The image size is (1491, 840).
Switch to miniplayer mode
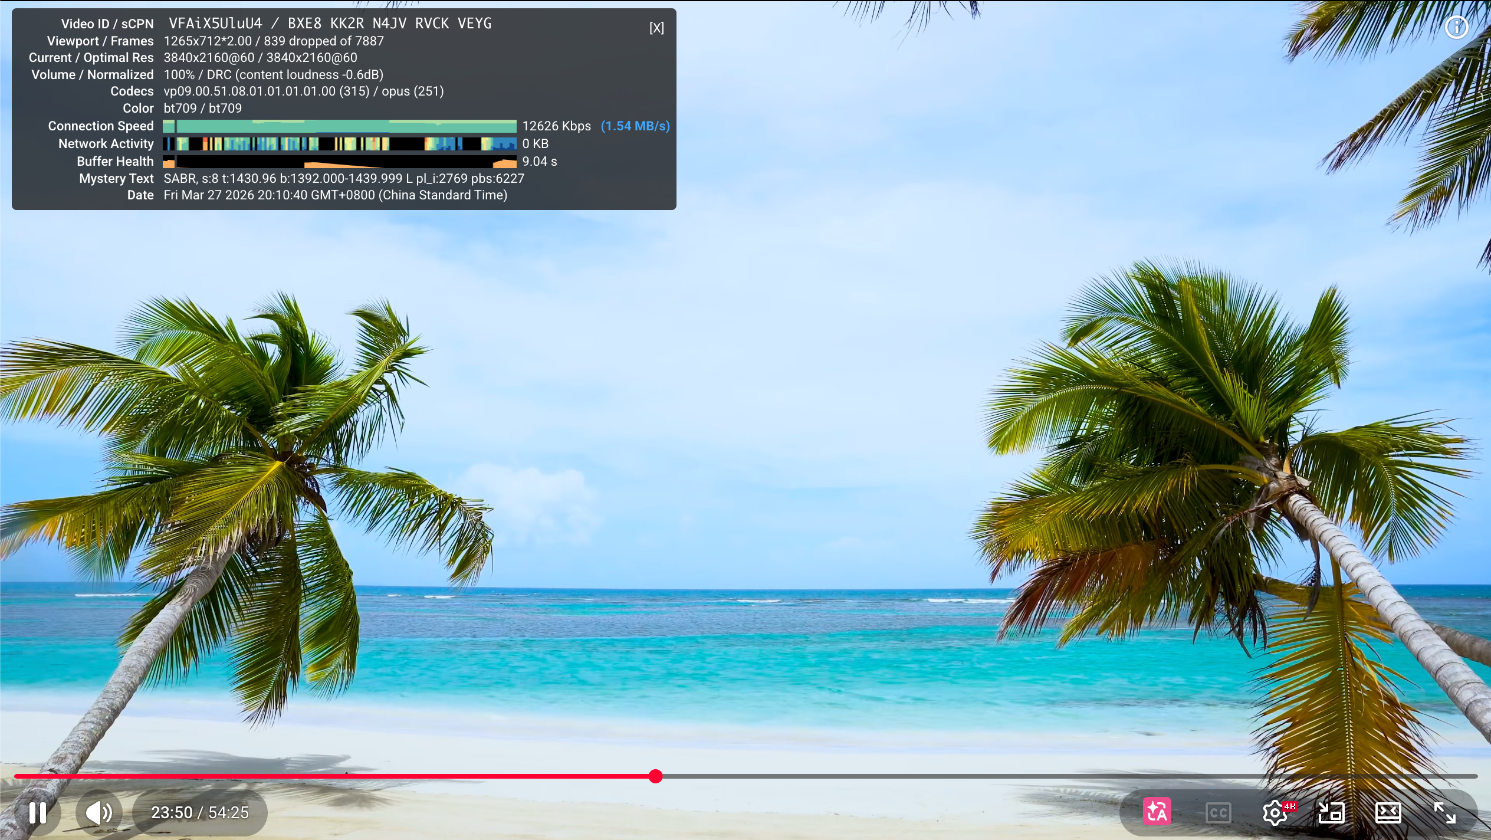point(1331,813)
